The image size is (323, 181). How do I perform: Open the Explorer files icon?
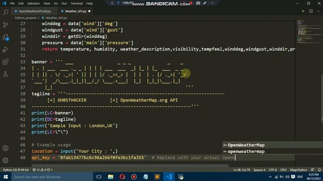[6, 37]
